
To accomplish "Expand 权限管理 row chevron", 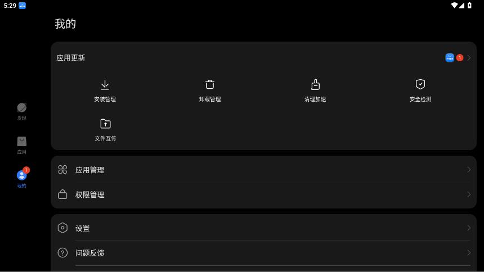I will (469, 194).
